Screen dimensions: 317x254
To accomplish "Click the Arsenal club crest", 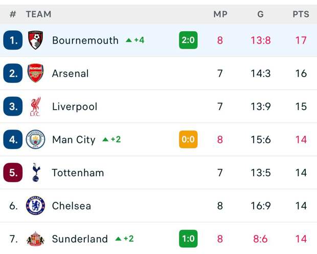I will tap(35, 73).
